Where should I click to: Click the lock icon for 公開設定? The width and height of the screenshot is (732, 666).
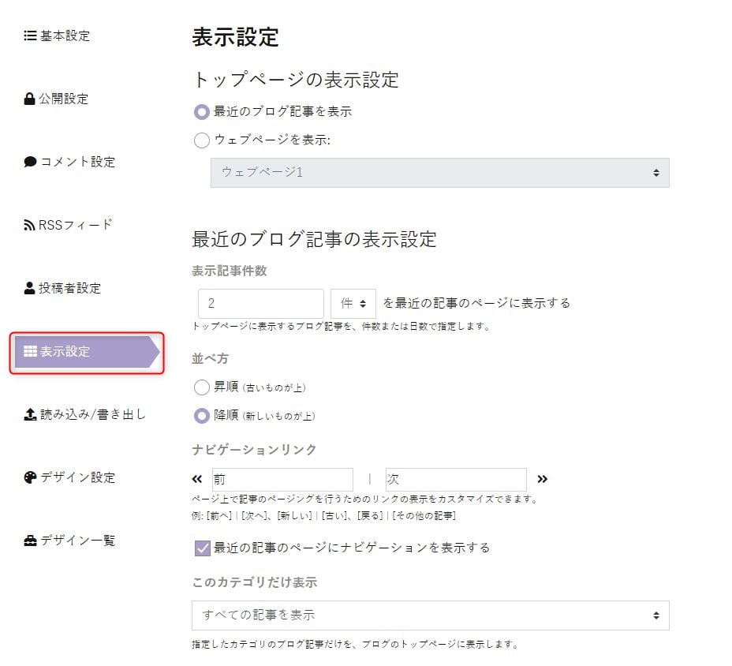pos(29,99)
